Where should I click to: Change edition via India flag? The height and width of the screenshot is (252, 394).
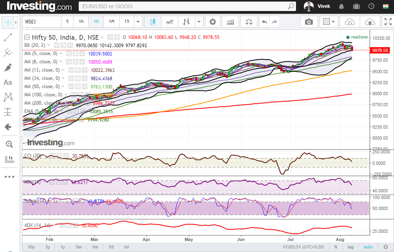[386, 6]
